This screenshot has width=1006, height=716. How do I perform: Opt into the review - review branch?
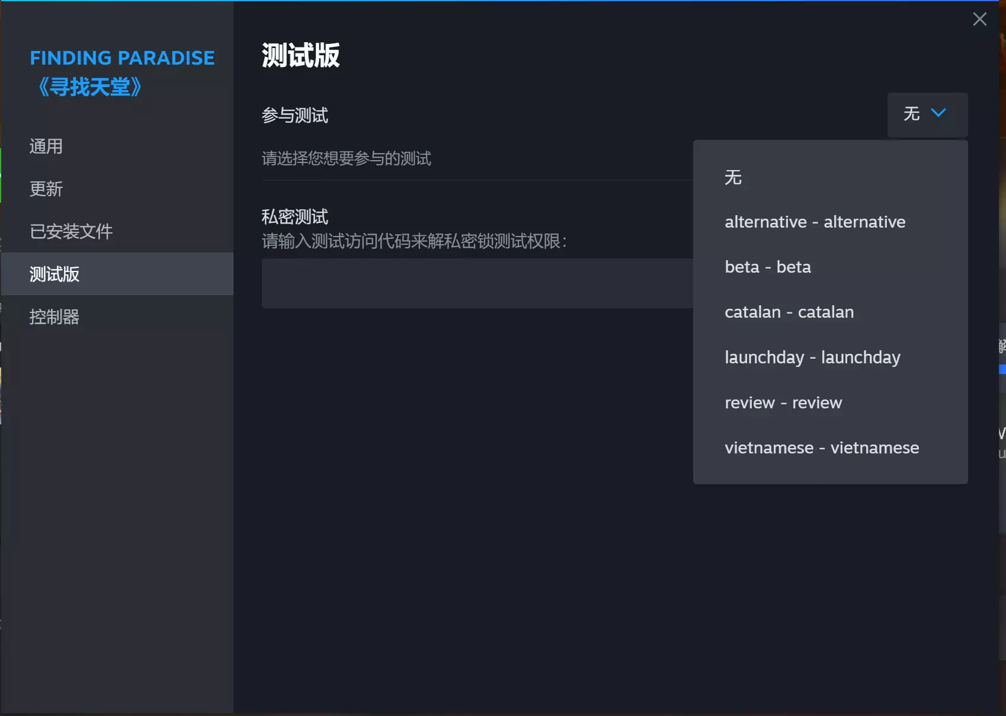(x=830, y=402)
